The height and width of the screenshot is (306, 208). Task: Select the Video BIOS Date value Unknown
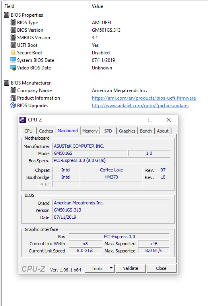(102, 68)
